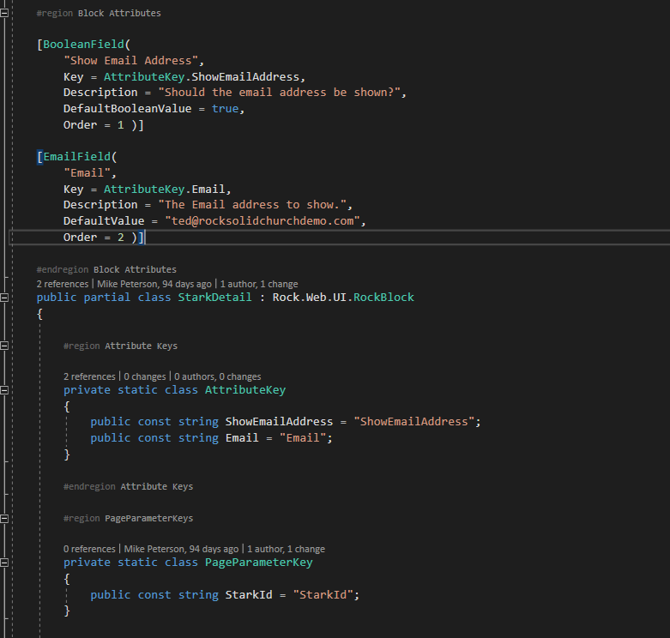Click AttributeKey.ShowEmailAddress key reference

(x=202, y=77)
